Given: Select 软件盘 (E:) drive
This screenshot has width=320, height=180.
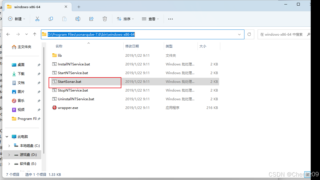Looking at the screenshot, I should click(x=25, y=164).
